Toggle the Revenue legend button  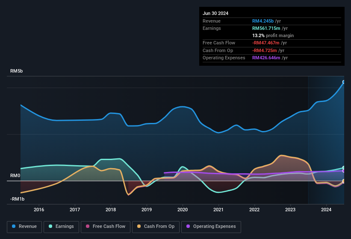pyautogui.click(x=24, y=227)
